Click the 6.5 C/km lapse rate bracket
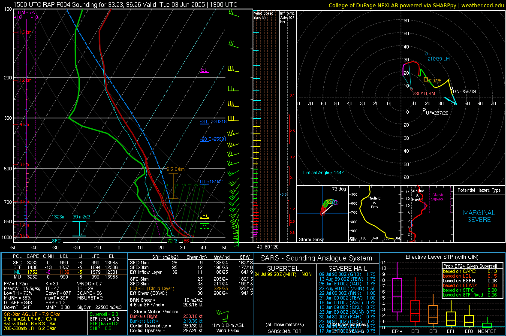The height and width of the screenshot is (336, 506). pyautogui.click(x=173, y=186)
